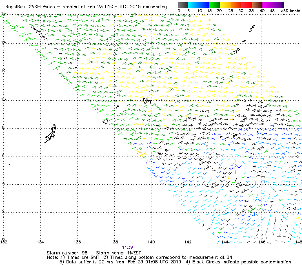
Task: Click the 'descending' word in the title
Action: point(155,7)
